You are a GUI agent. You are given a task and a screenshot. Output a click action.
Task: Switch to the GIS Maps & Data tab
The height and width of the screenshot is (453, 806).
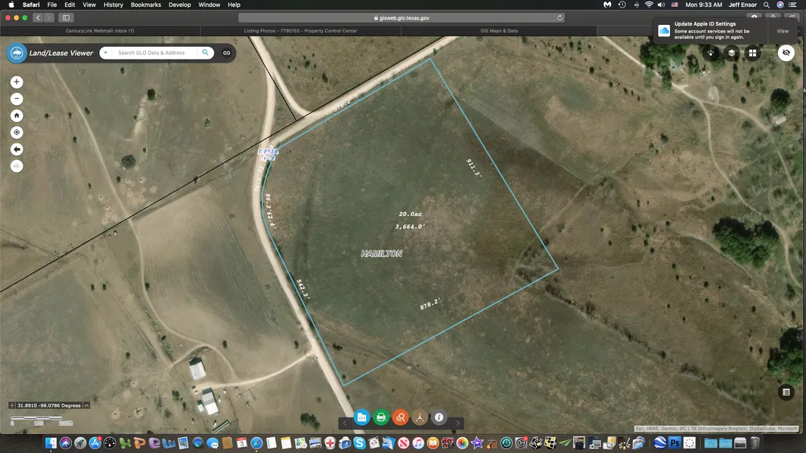(499, 31)
